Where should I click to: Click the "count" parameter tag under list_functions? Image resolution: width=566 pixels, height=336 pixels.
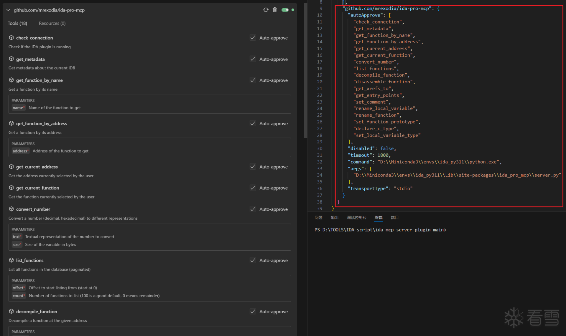point(19,296)
